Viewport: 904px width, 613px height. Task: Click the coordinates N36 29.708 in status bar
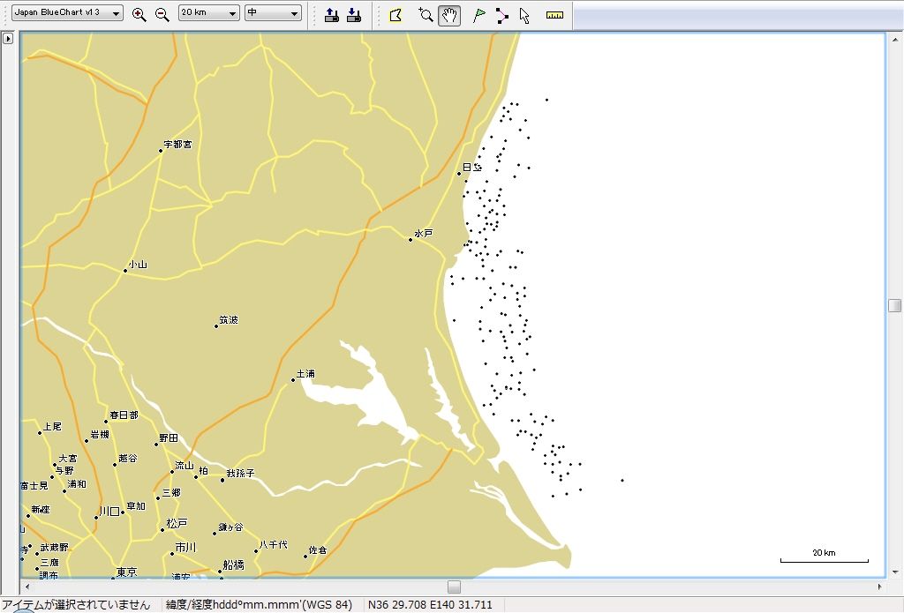[x=430, y=604]
